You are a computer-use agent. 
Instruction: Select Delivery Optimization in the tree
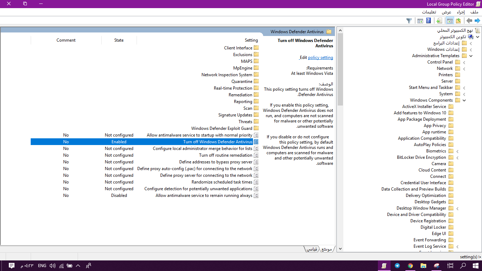[426, 195]
